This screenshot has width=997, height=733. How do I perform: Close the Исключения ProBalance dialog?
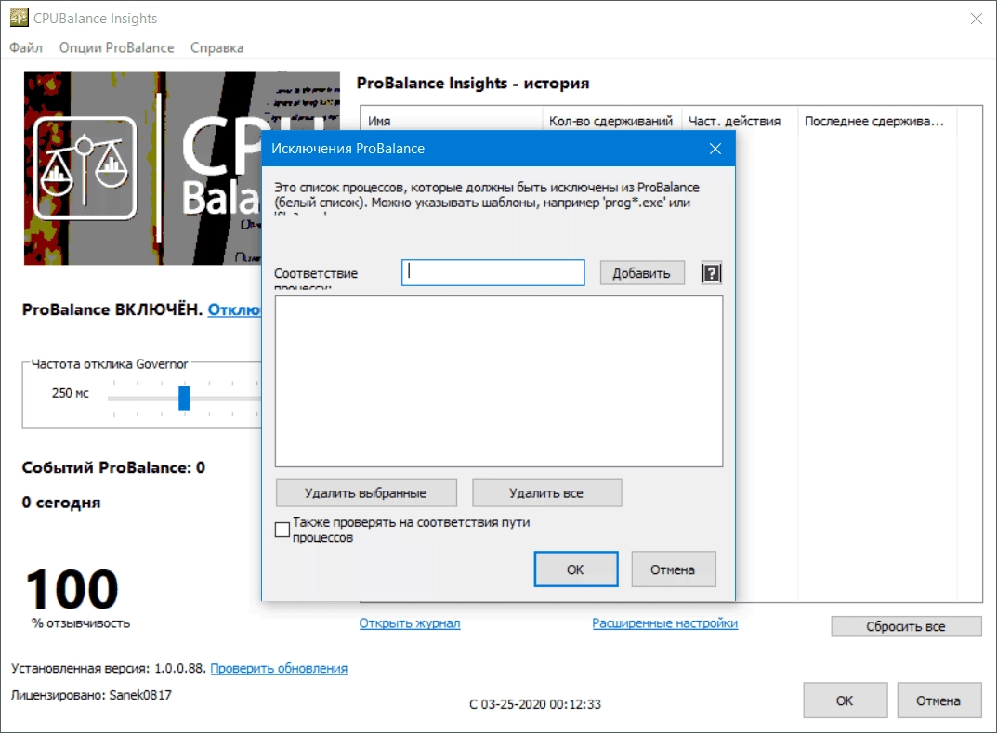(715, 148)
